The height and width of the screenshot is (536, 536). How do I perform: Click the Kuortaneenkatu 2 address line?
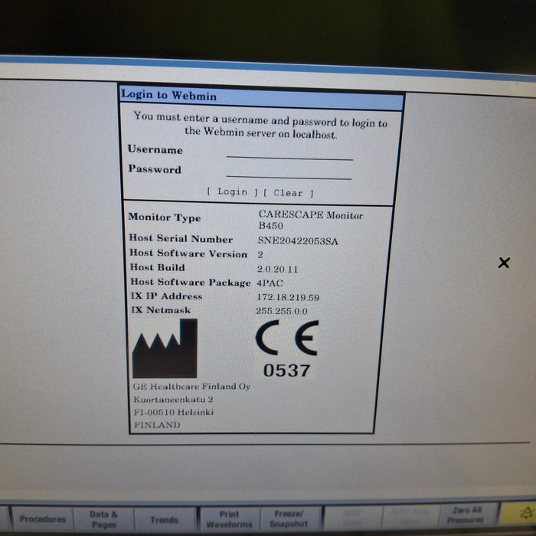[173, 399]
